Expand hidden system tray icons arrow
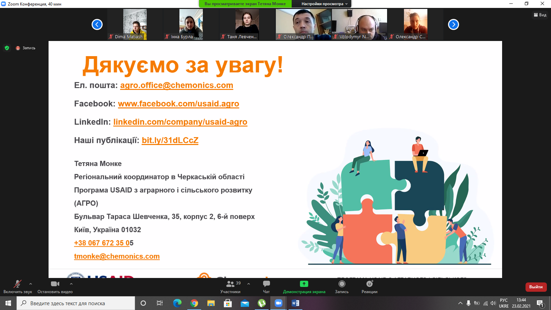Image resolution: width=551 pixels, height=310 pixels. click(460, 303)
